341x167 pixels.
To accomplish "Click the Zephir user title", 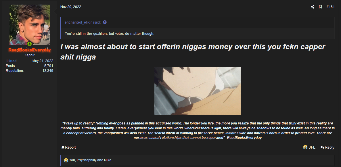I will click(29, 55).
